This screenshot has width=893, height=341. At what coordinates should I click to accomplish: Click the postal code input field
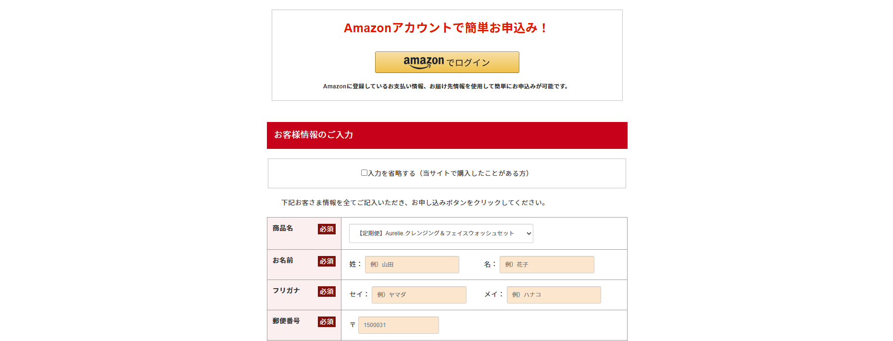(x=399, y=325)
